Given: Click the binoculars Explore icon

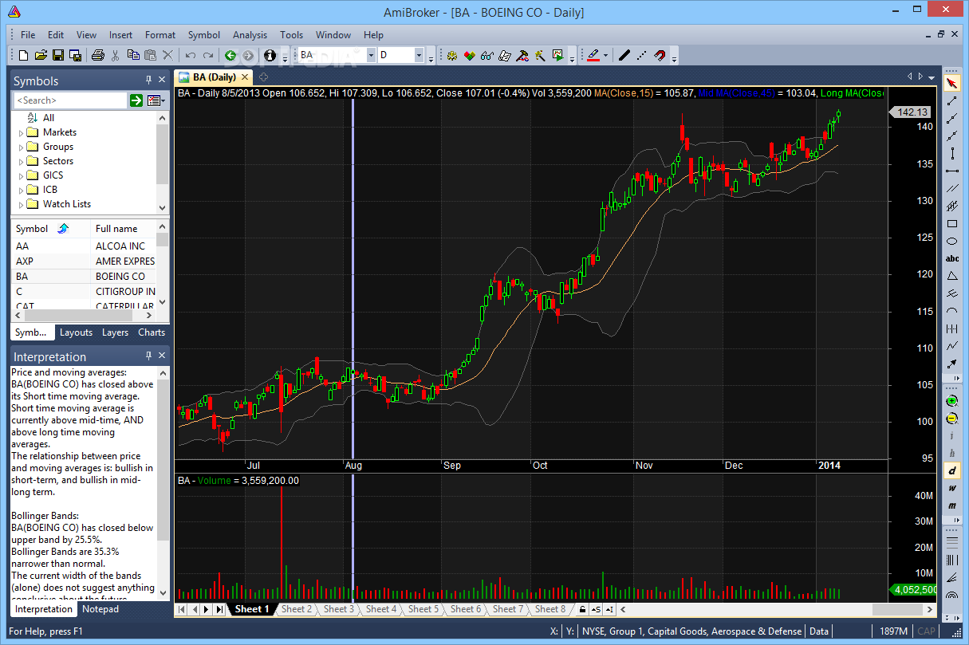Looking at the screenshot, I should [x=486, y=56].
